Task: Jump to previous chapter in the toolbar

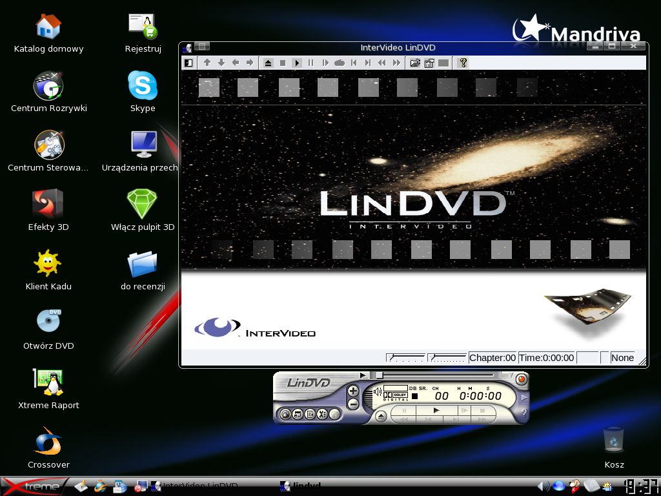Action: click(x=354, y=63)
